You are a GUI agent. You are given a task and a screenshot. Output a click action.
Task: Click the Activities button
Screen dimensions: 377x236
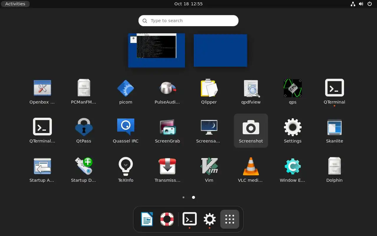click(15, 4)
